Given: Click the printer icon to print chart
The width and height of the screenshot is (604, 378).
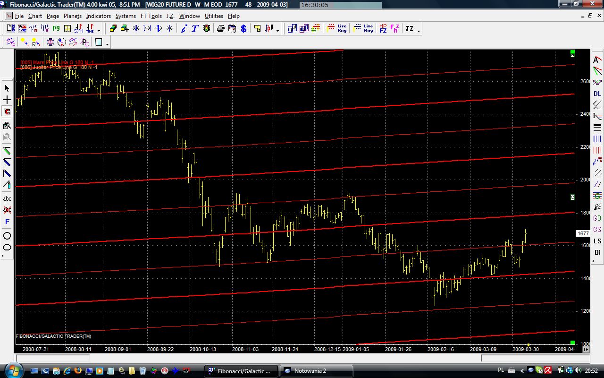Looking at the screenshot, I should pyautogui.click(x=220, y=29).
